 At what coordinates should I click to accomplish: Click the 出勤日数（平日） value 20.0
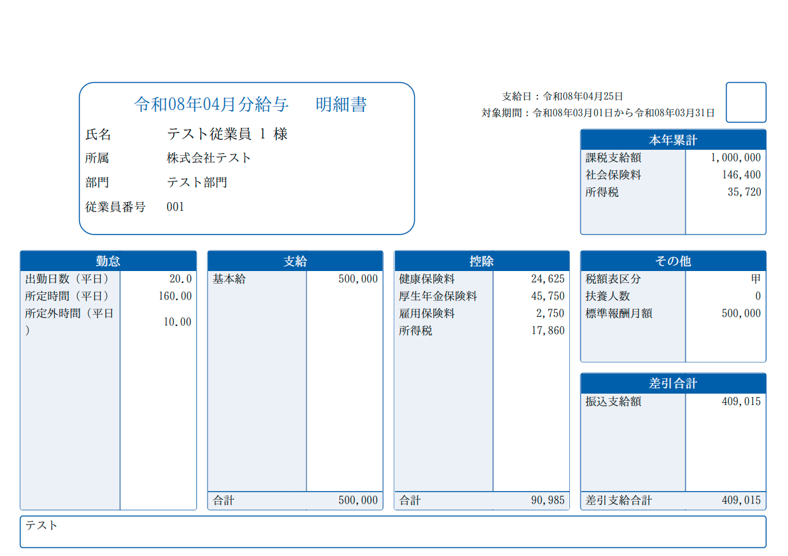click(x=180, y=279)
